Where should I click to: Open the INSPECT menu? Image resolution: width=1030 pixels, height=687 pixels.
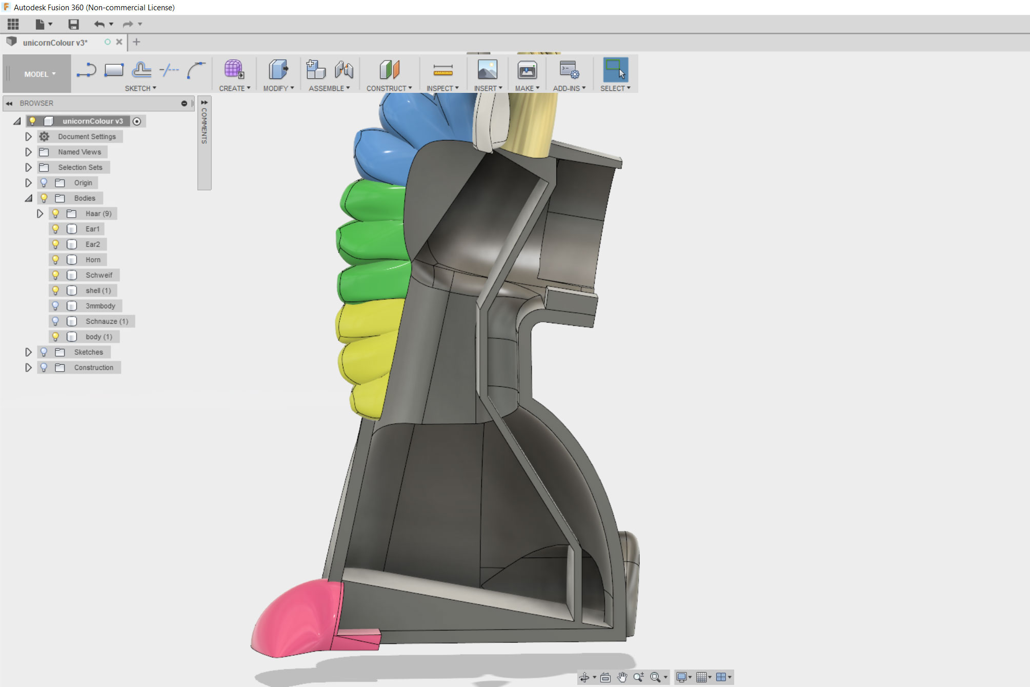pos(442,88)
